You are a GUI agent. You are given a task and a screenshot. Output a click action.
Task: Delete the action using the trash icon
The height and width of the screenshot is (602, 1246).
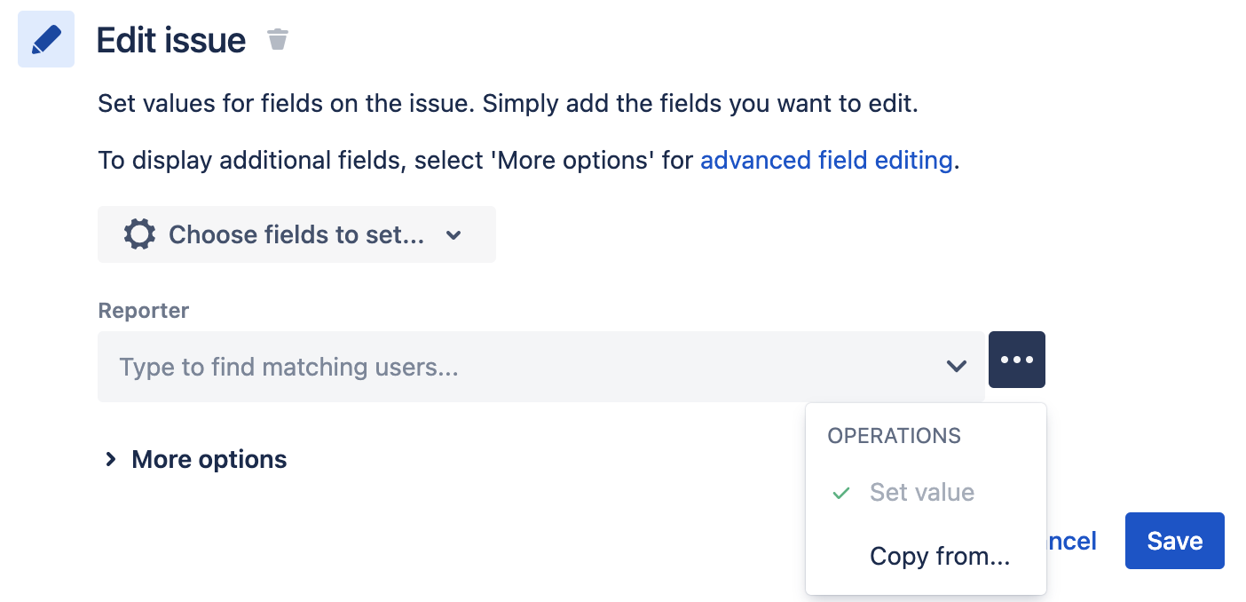(x=277, y=39)
